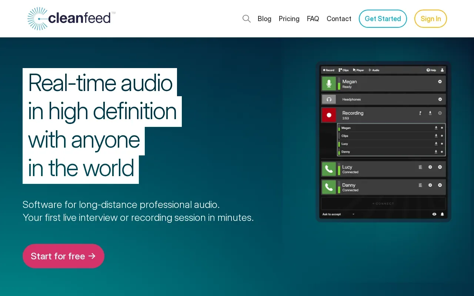Toggle the Danny track record dot

442,152
